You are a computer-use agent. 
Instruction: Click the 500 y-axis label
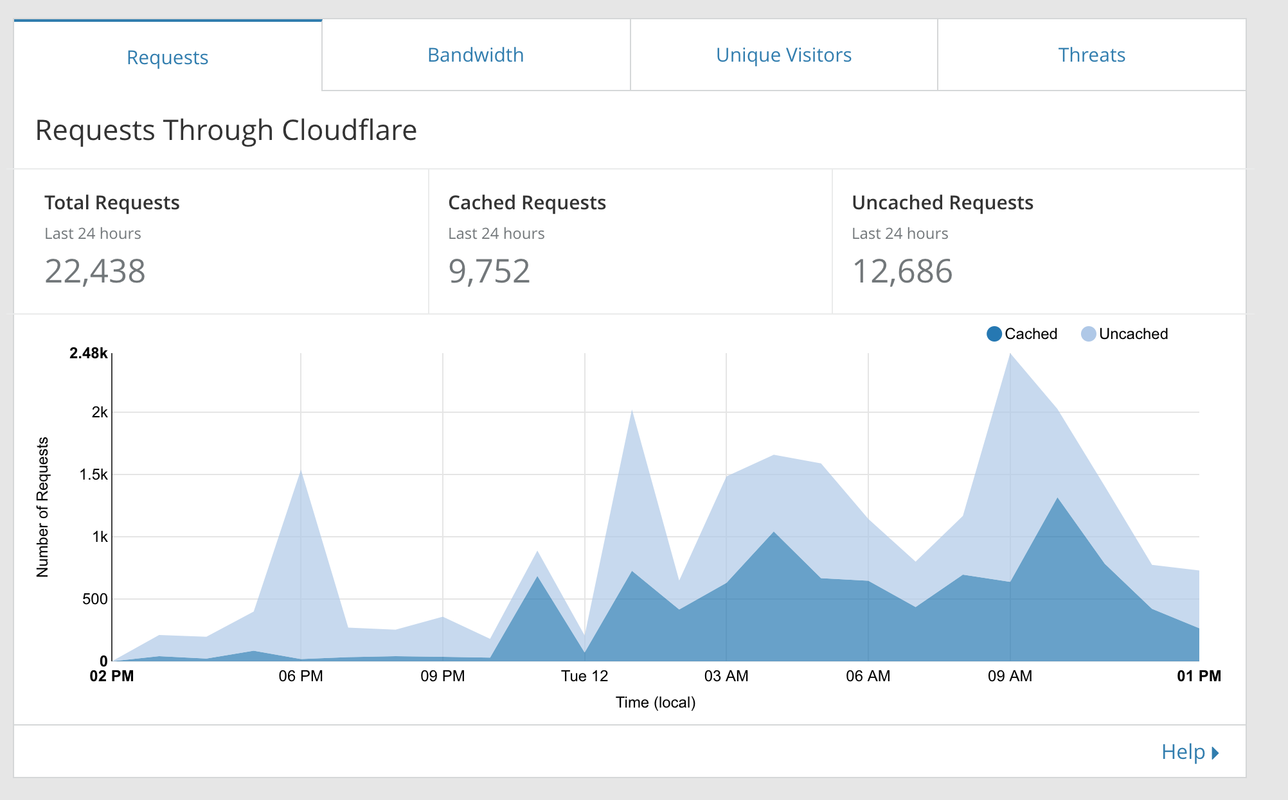[95, 599]
